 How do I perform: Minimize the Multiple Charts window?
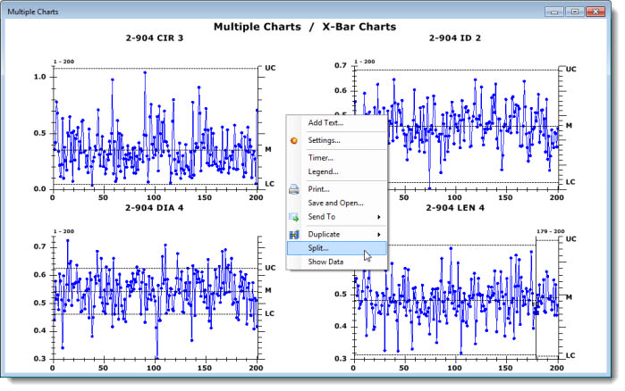(x=554, y=11)
